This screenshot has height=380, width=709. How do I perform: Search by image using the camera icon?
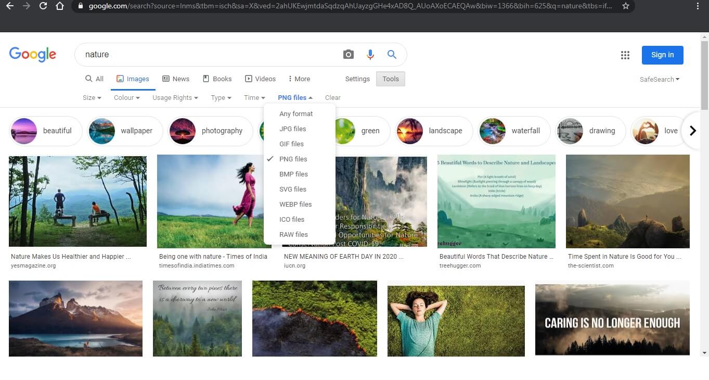pos(348,54)
